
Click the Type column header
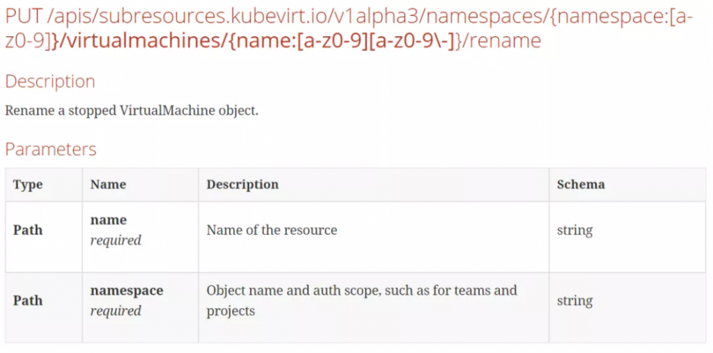[28, 185]
